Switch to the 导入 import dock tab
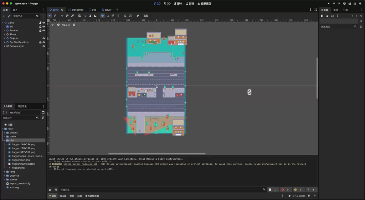The height and width of the screenshot is (200, 365). point(15,10)
